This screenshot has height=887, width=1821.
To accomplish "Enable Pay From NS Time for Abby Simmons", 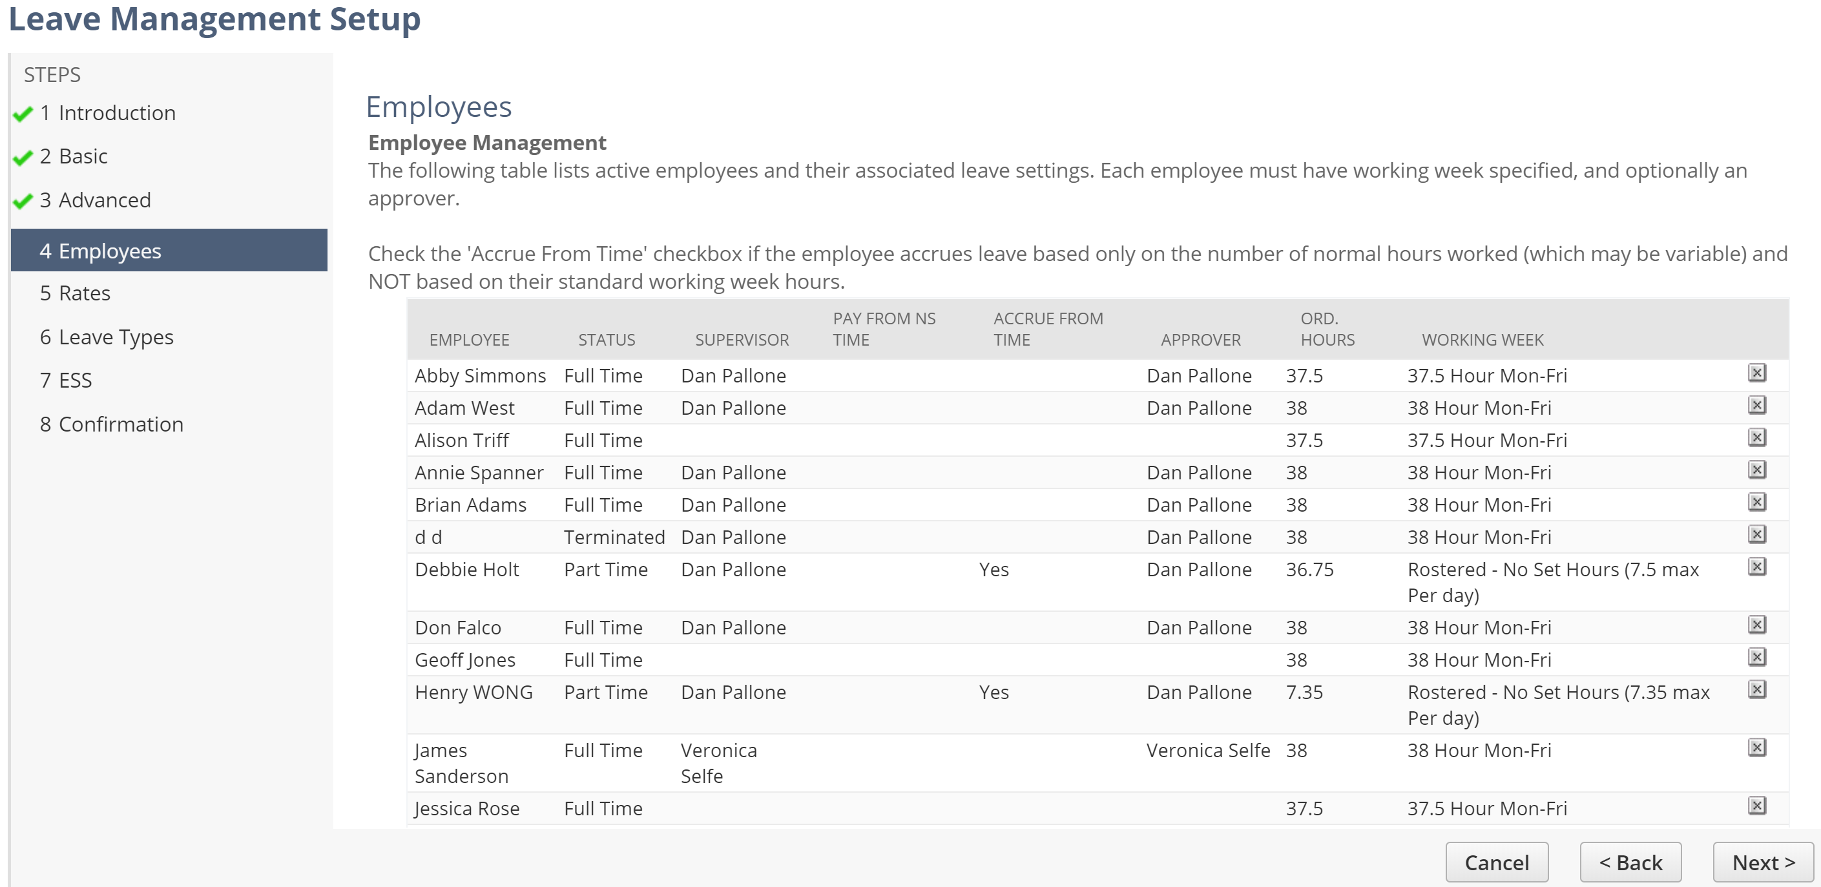I will coord(884,375).
